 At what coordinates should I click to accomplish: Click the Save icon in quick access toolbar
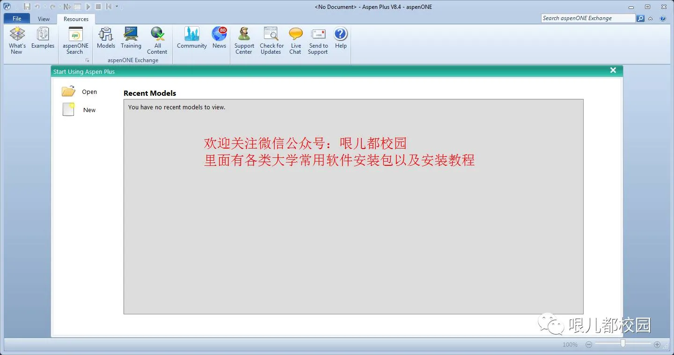click(x=27, y=7)
